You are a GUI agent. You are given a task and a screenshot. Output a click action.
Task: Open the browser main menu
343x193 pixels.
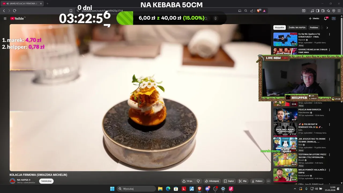click(x=339, y=11)
